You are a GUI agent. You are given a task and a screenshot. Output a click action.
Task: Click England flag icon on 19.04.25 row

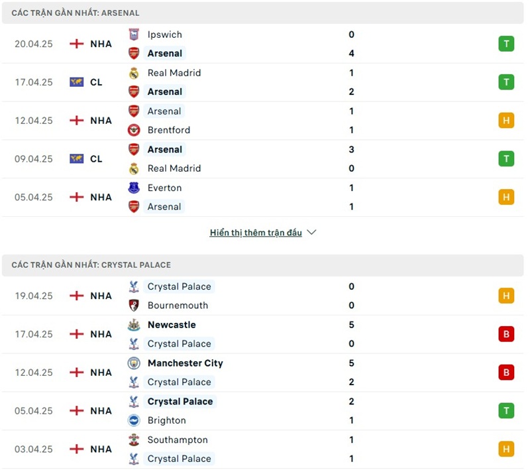77,296
